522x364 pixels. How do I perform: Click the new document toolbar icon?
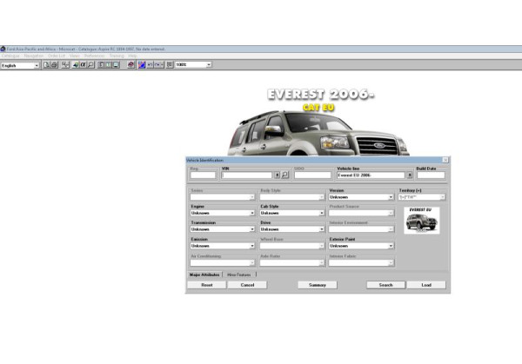tap(47, 65)
